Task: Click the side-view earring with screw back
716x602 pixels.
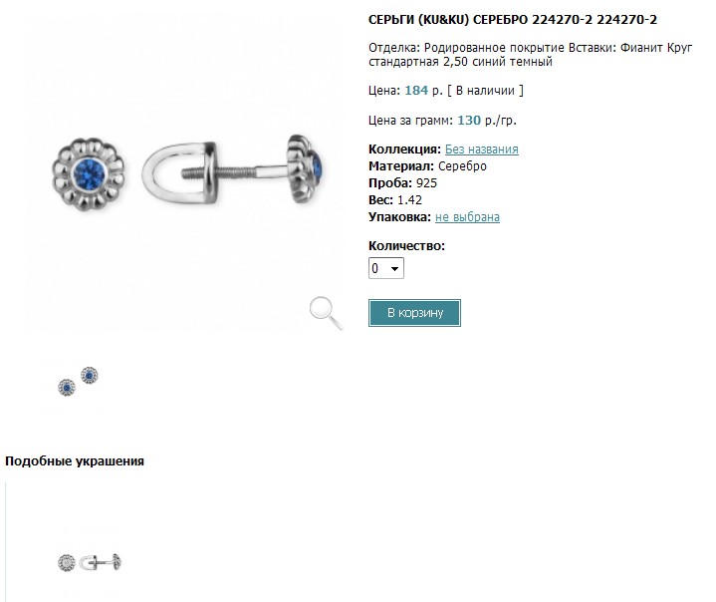Action: [x=232, y=170]
